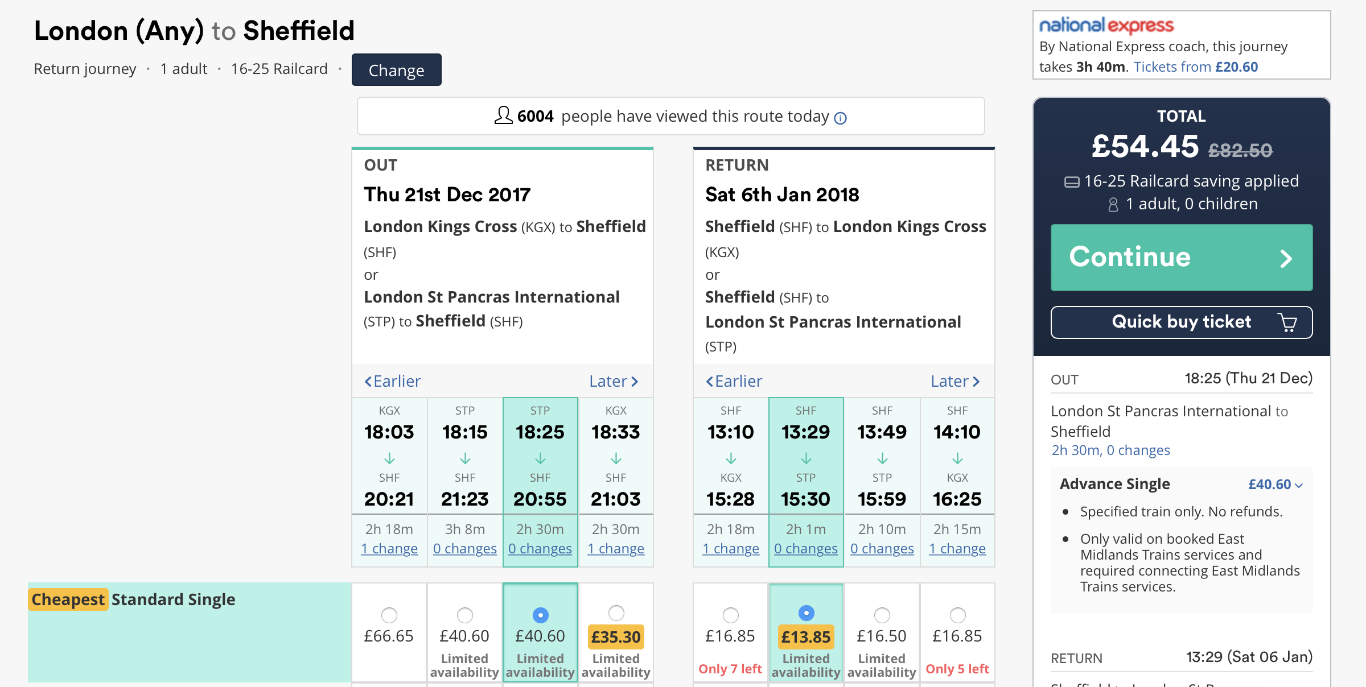The height and width of the screenshot is (687, 1366).
Task: Click the railcard icon in total panel
Action: (1072, 182)
